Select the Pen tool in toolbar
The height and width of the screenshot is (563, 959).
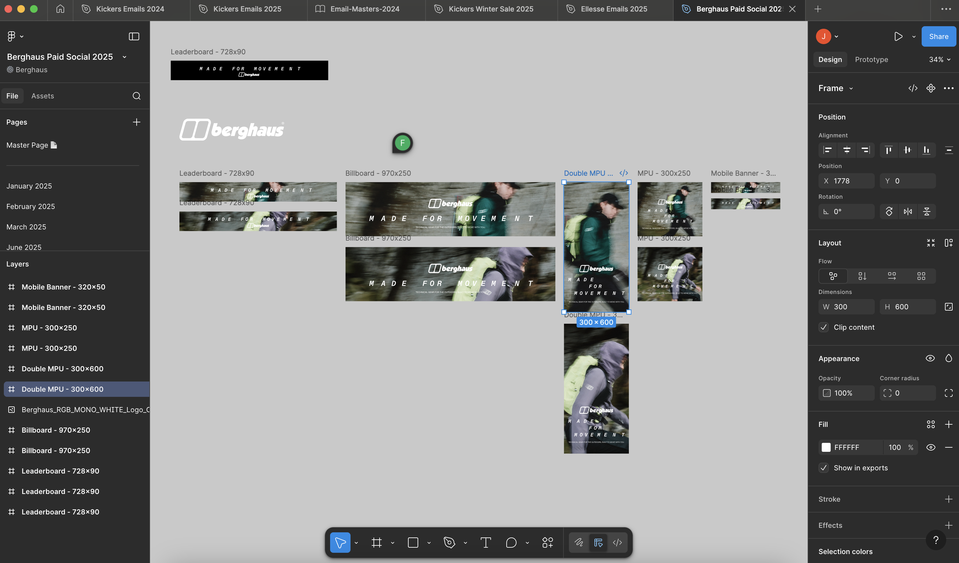449,543
